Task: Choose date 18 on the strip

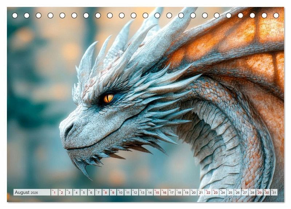Action: (179, 192)
